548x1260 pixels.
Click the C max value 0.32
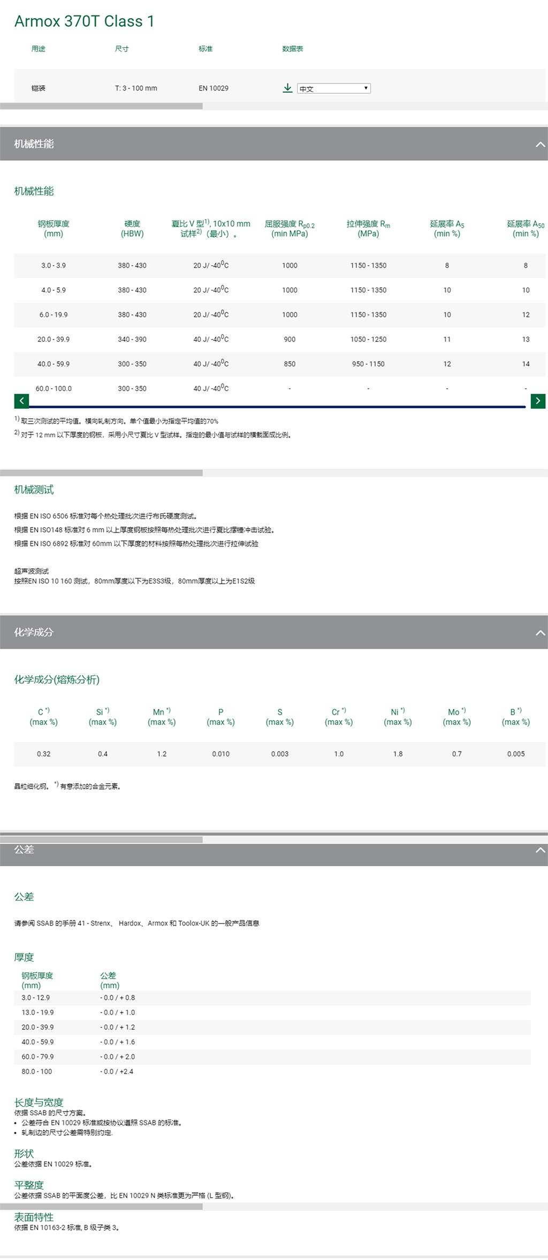[x=44, y=754]
